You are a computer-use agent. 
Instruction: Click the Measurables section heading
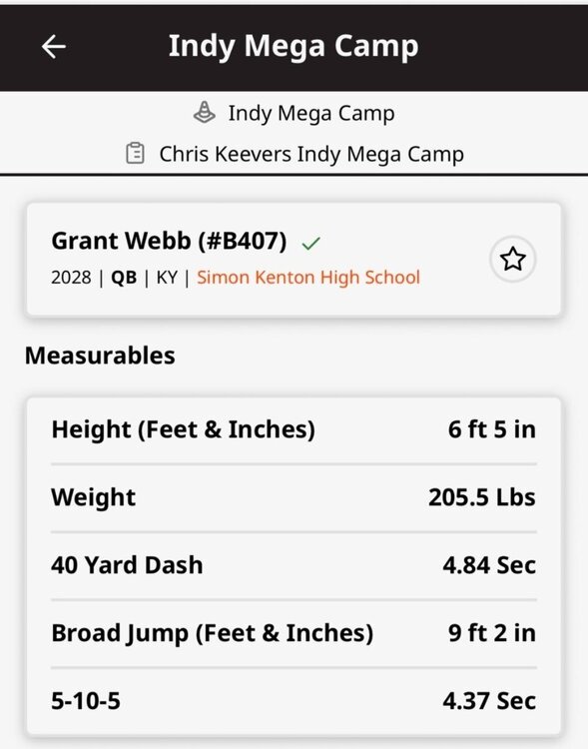coord(100,356)
